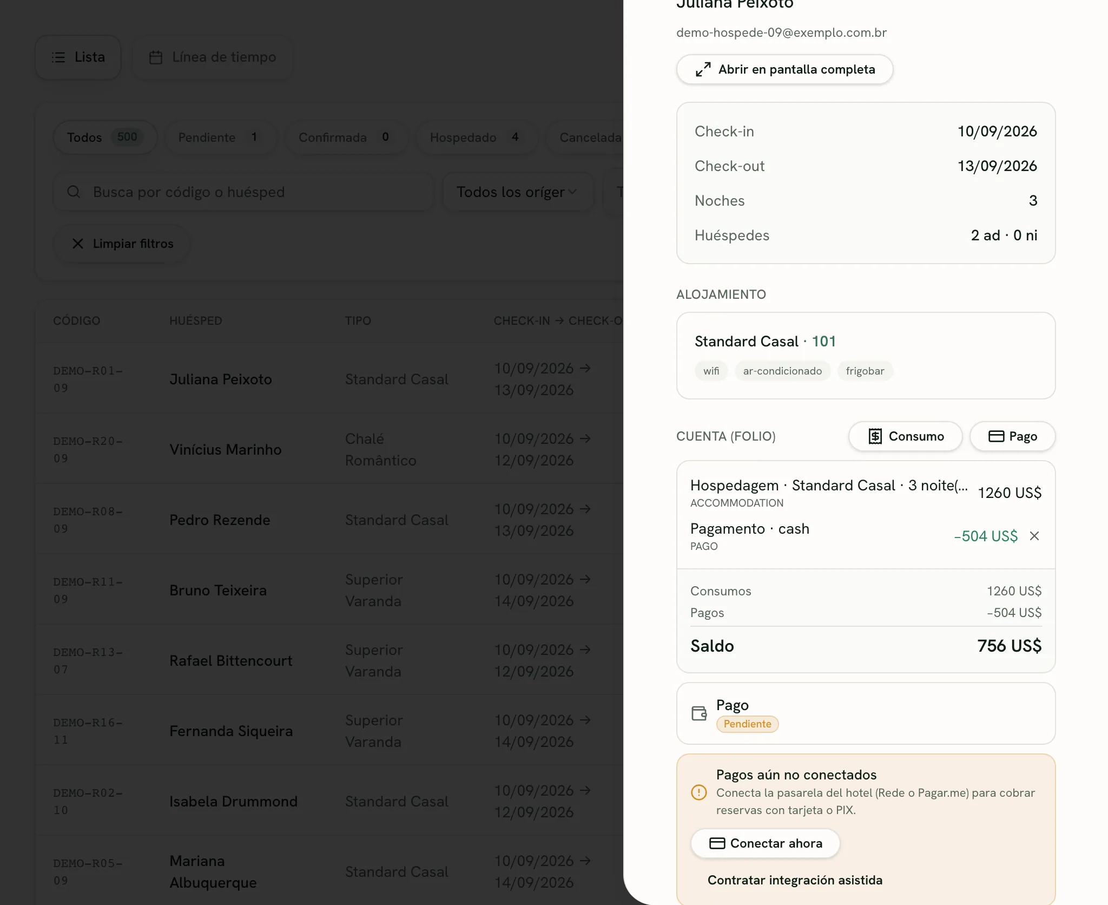This screenshot has width=1108, height=905.
Task: Click the magnifier icon in the search field
Action: coord(74,192)
